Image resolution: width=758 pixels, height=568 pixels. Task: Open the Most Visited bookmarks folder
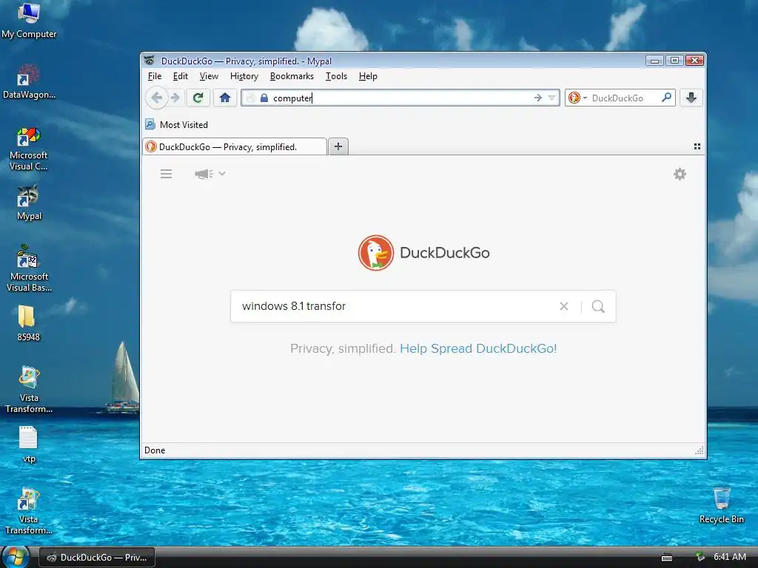click(176, 124)
